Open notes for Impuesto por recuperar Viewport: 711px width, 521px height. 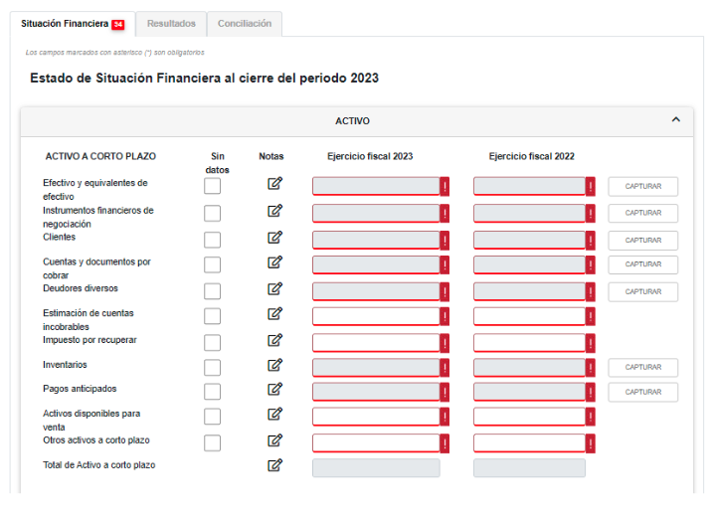274,341
